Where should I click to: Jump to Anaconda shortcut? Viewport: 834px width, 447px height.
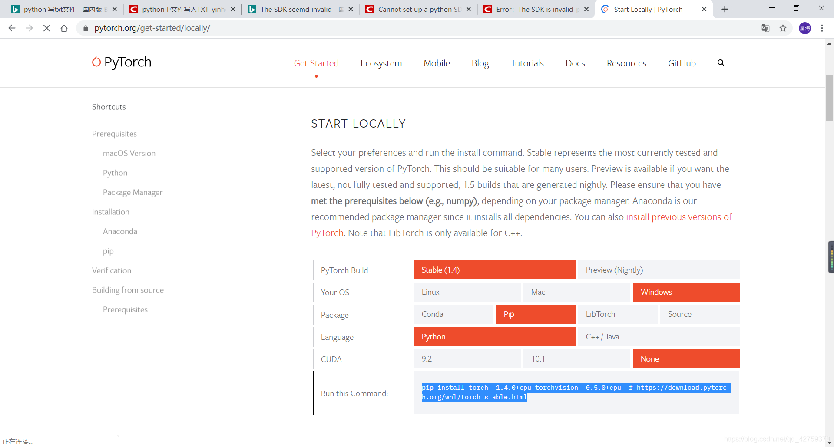(120, 231)
